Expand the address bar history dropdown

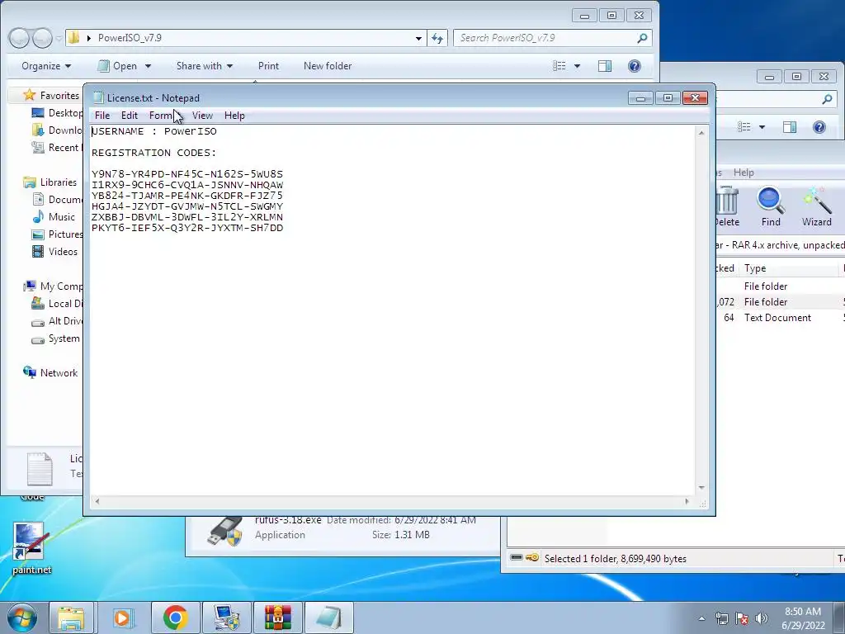pos(418,38)
